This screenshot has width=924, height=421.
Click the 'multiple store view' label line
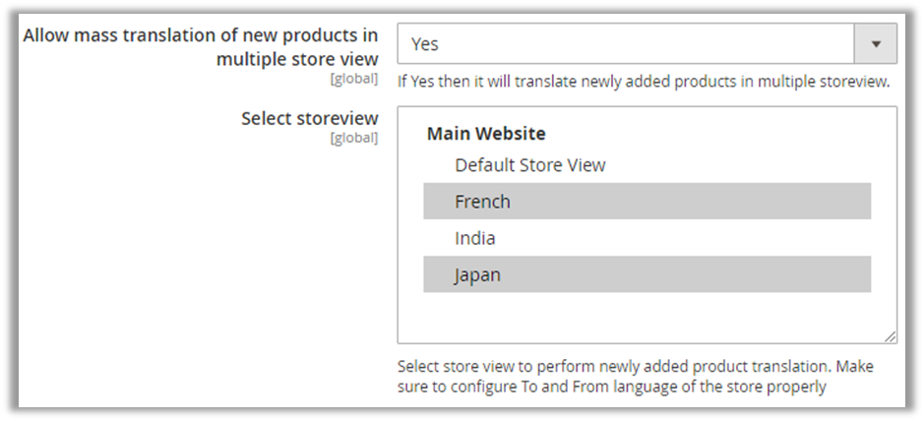(x=297, y=59)
